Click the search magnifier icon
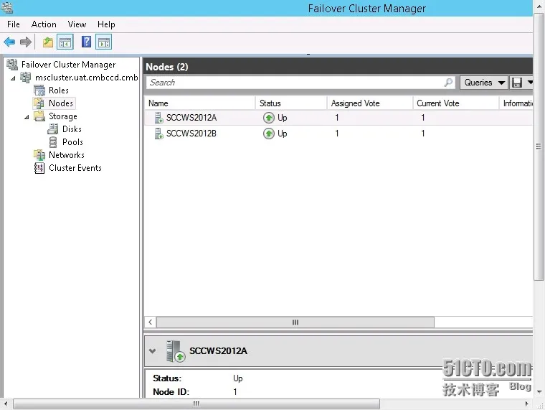545x410 pixels. pos(448,83)
